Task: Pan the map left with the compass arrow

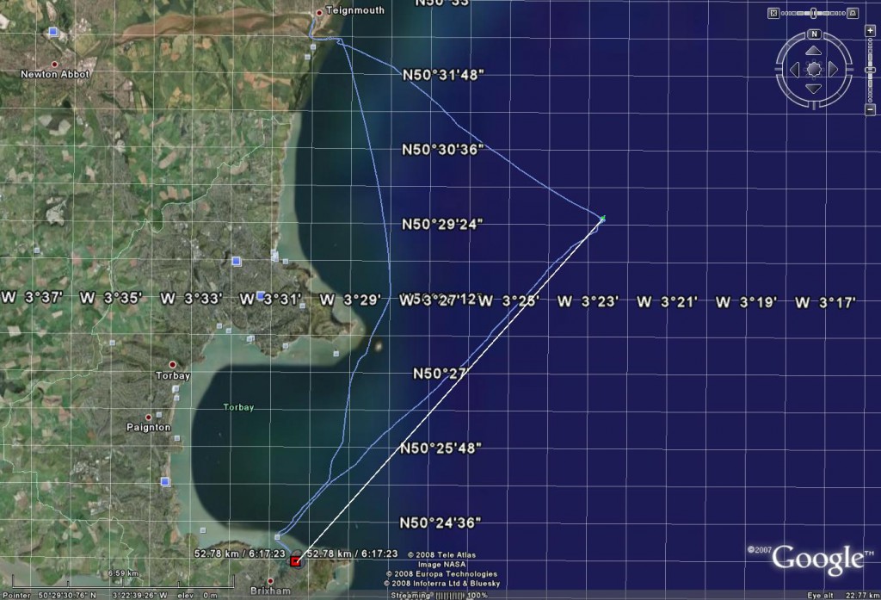Action: [x=794, y=70]
